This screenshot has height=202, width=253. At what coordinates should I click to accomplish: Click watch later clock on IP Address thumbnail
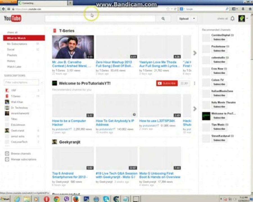click(x=134, y=114)
